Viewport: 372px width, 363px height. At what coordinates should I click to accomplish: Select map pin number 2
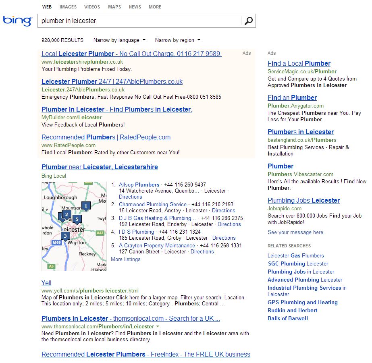(x=67, y=214)
